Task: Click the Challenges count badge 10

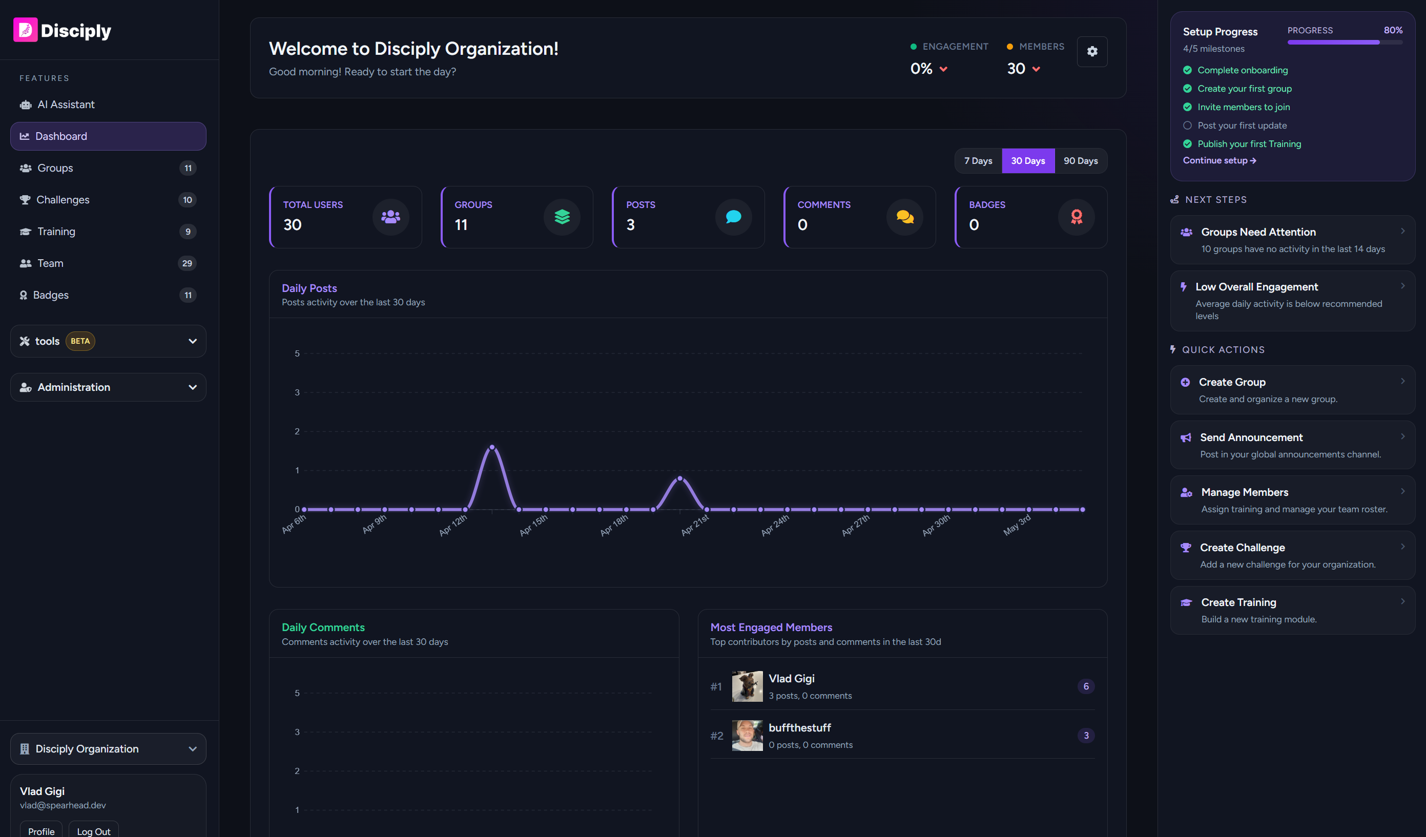Action: [188, 200]
